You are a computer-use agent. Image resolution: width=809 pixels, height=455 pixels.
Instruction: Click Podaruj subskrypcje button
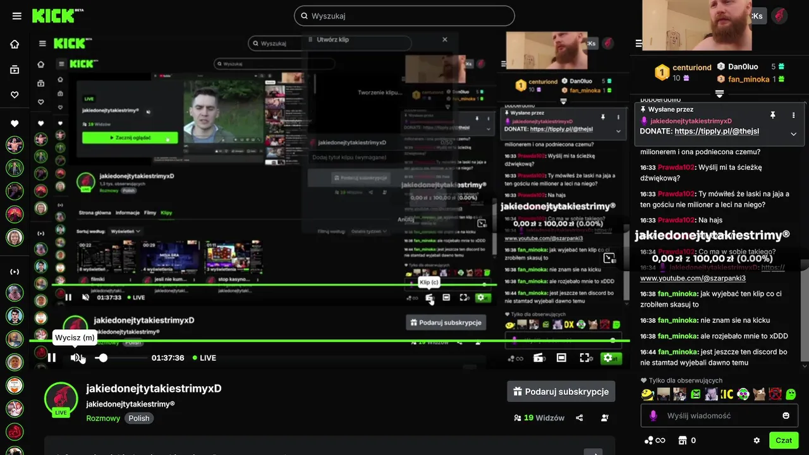point(561,392)
